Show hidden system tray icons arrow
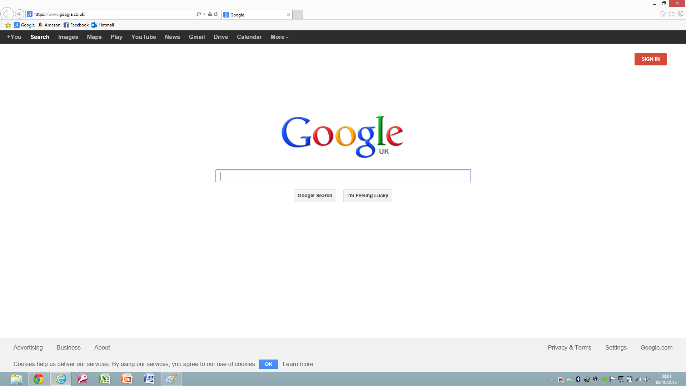Screen dimensions: 686x386 (x=552, y=379)
